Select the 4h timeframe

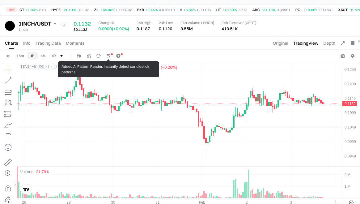(x=43, y=56)
